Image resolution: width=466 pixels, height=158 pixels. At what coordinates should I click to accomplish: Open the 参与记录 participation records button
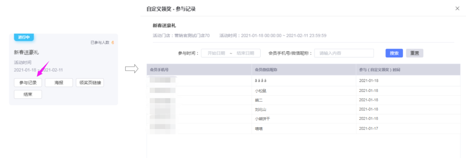[28, 83]
